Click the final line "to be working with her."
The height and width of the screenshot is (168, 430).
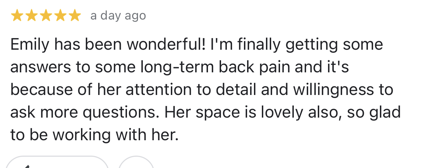coord(95,135)
